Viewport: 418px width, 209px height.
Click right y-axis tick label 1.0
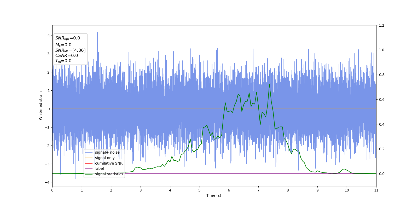coord(381,50)
